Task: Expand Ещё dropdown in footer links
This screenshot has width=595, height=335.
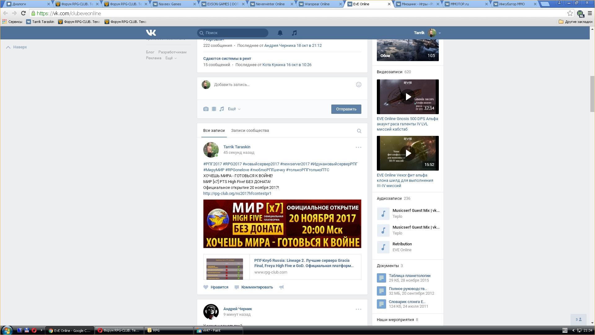Action: pyautogui.click(x=171, y=58)
